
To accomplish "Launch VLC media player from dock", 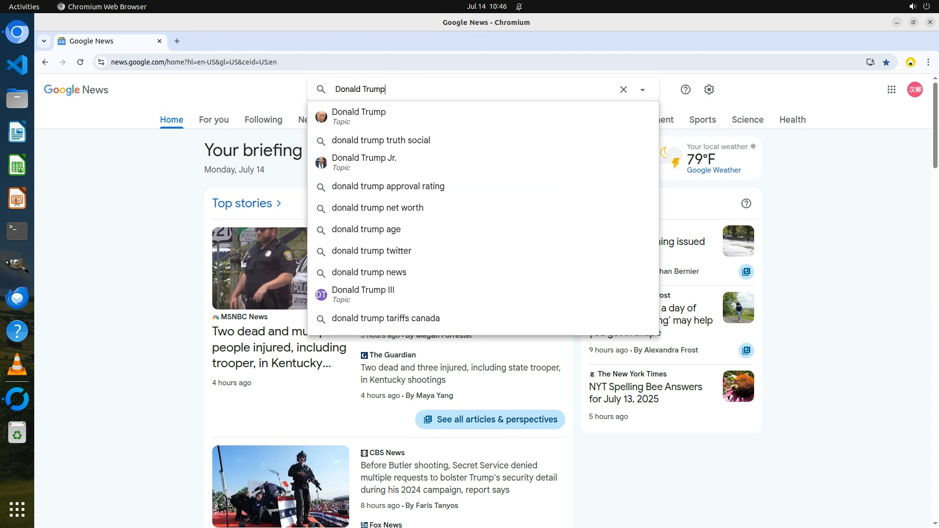I will (17, 365).
